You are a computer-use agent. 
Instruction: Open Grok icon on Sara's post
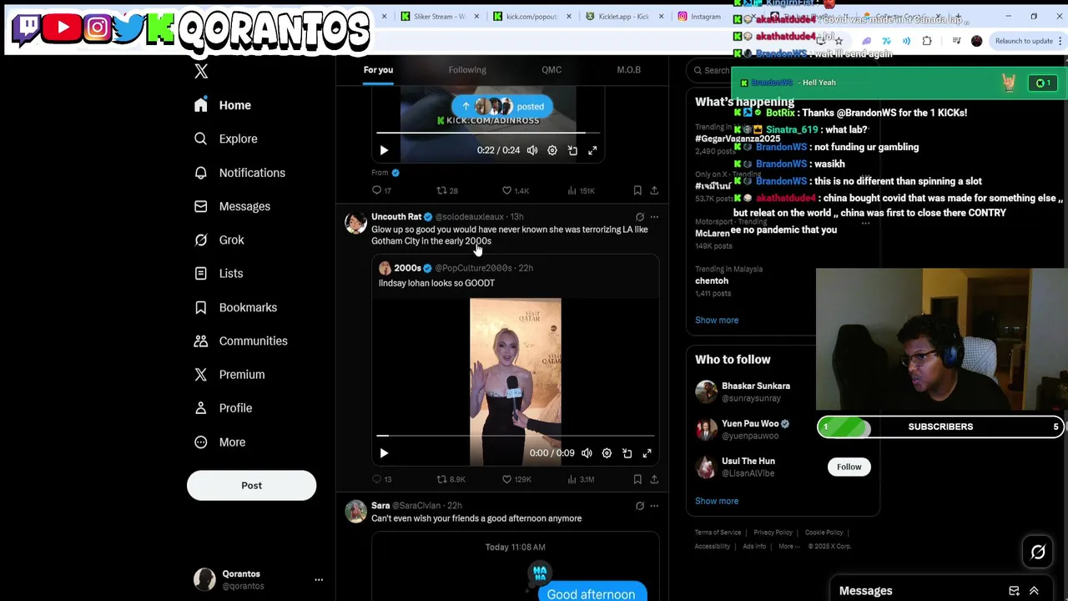[640, 506]
